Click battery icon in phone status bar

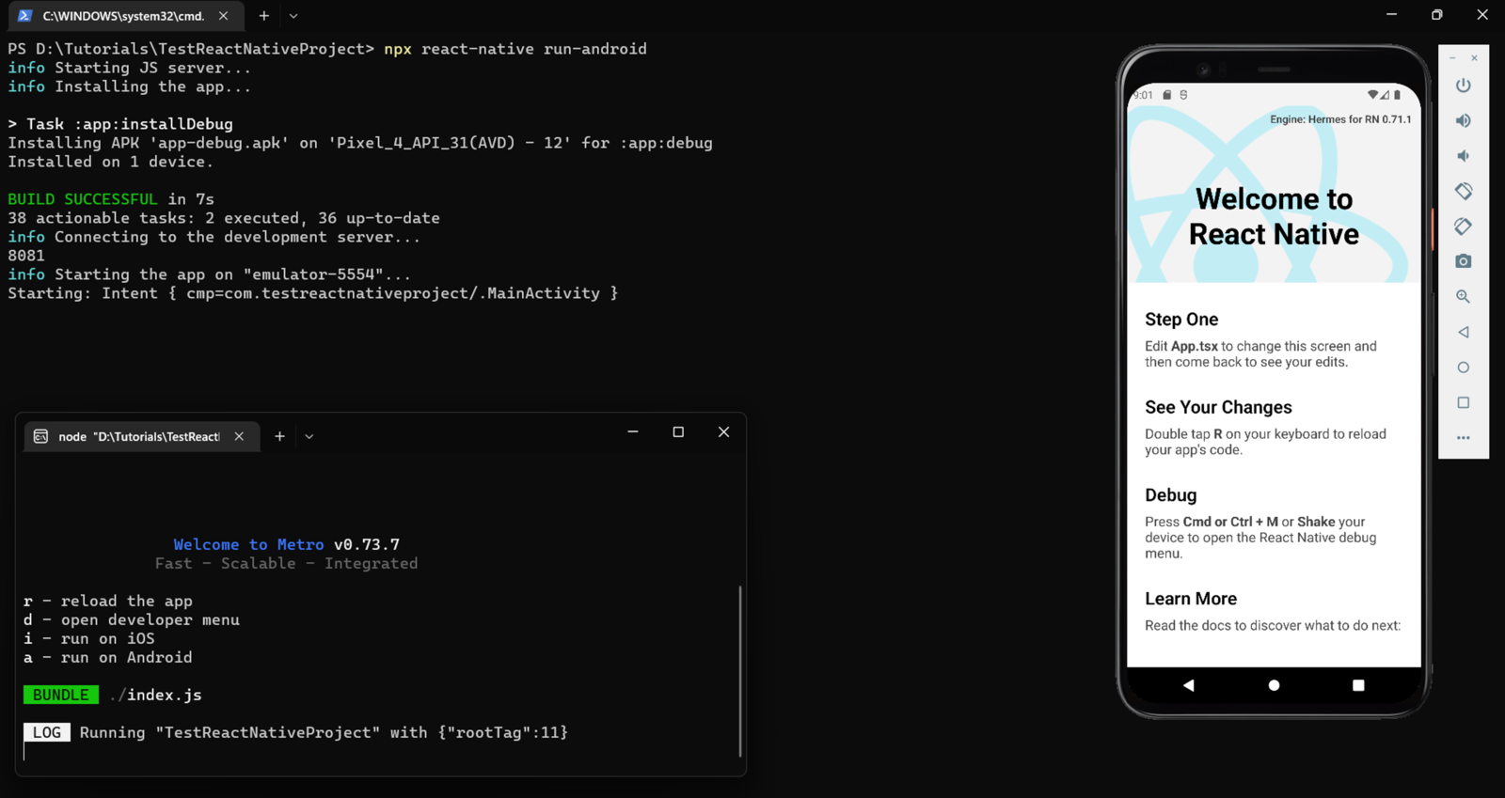tap(1398, 95)
